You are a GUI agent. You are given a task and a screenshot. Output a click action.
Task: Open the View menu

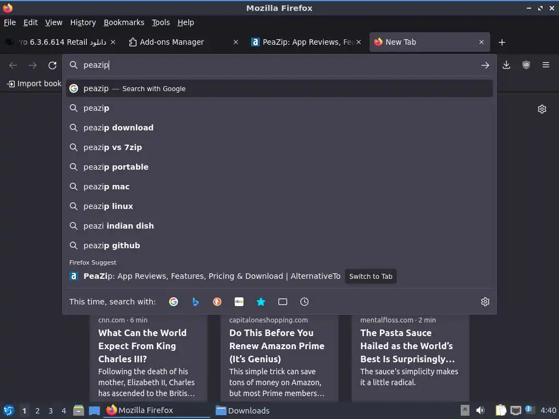click(54, 22)
